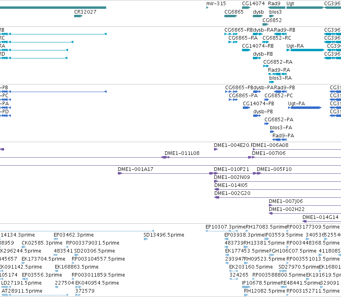
Task: Select the CG6865 gene arrow glyph
Action: 231,16
